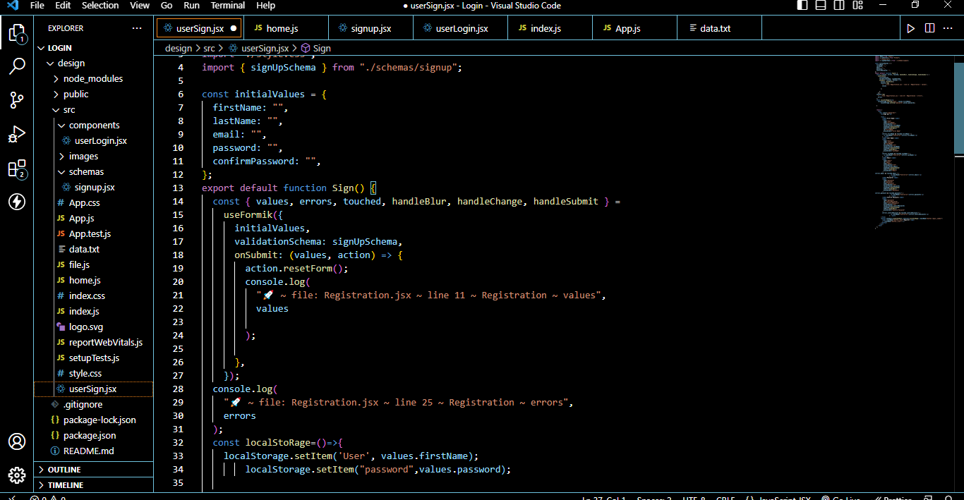Click the package.json braces icon

[x=56, y=435]
